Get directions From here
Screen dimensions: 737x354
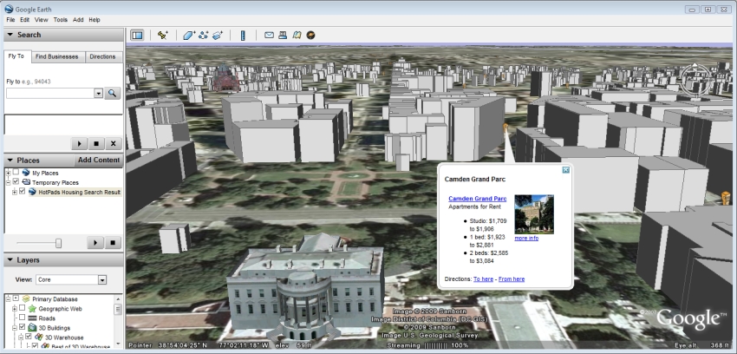[512, 279]
